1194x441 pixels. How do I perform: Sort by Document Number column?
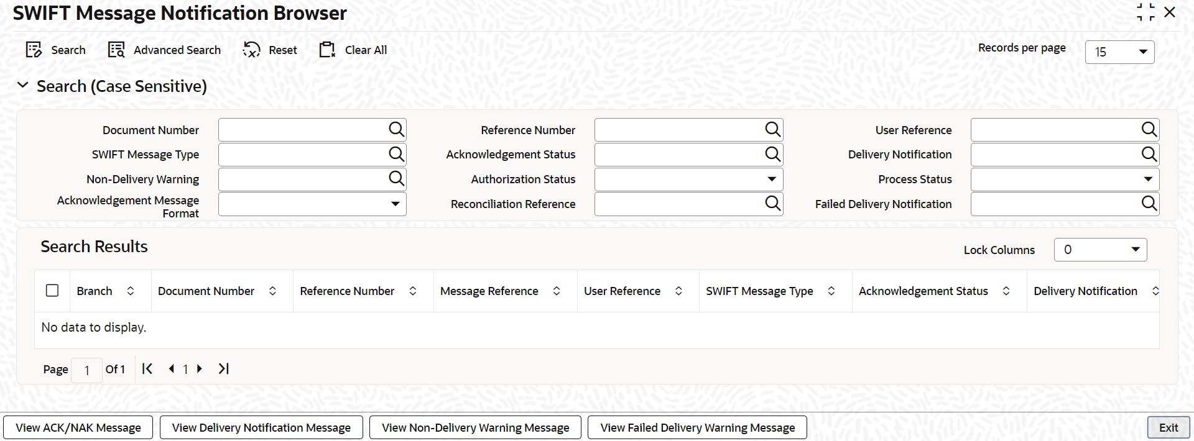272,291
